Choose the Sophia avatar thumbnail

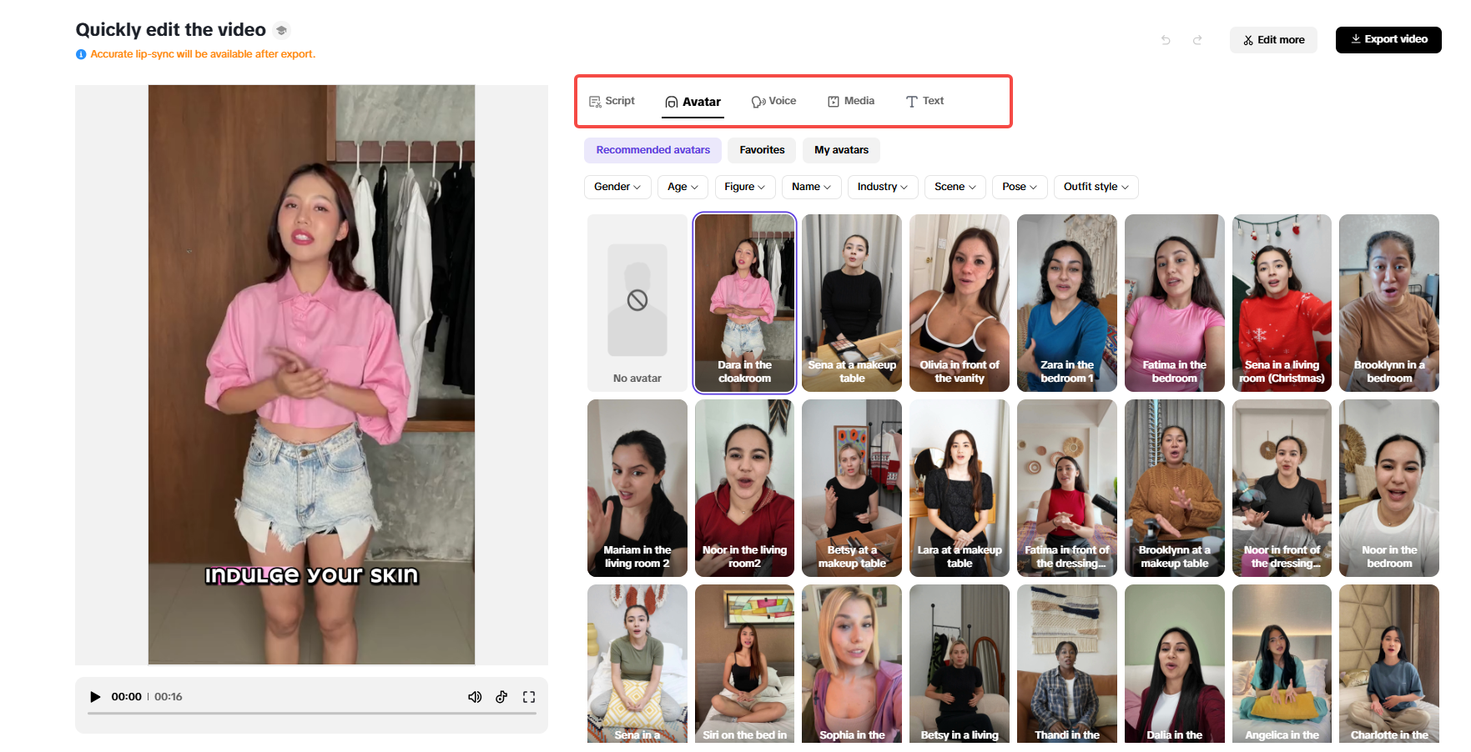pyautogui.click(x=852, y=664)
